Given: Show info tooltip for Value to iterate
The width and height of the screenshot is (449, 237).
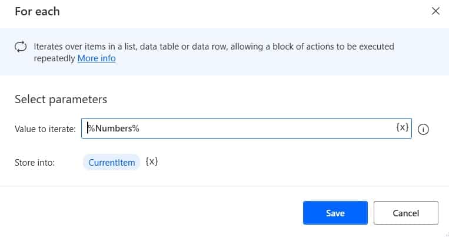Looking at the screenshot, I should tap(423, 129).
